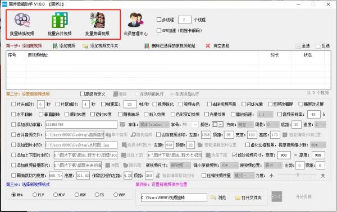Tick 去除视频声音 checkbox
Viewport: 337px width, 212px height.
click(209, 104)
